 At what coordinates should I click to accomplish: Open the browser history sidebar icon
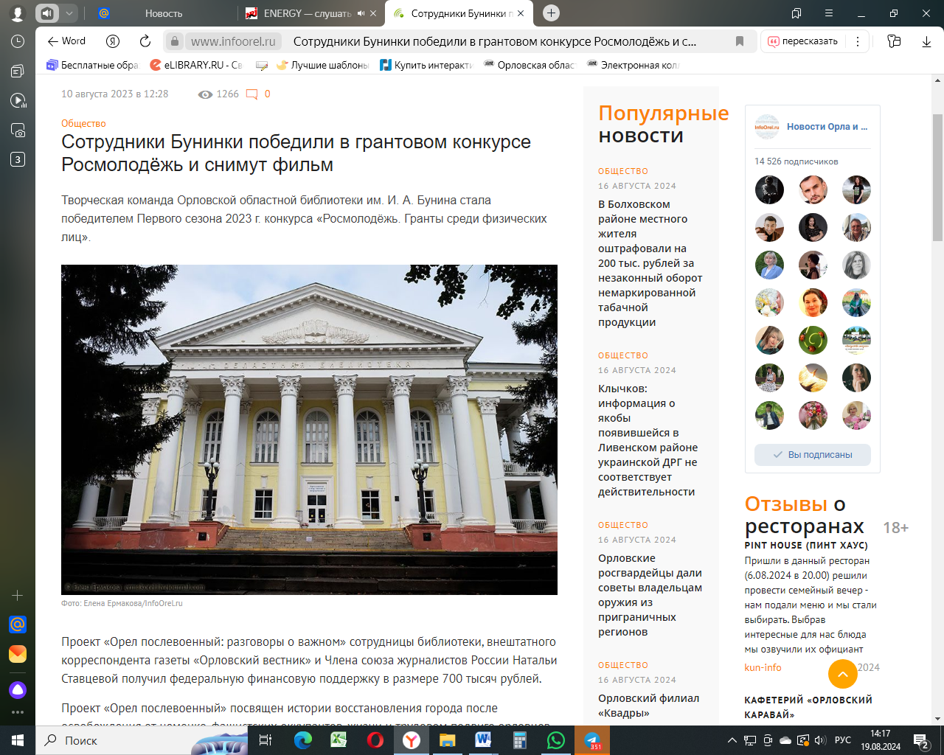pos(18,42)
